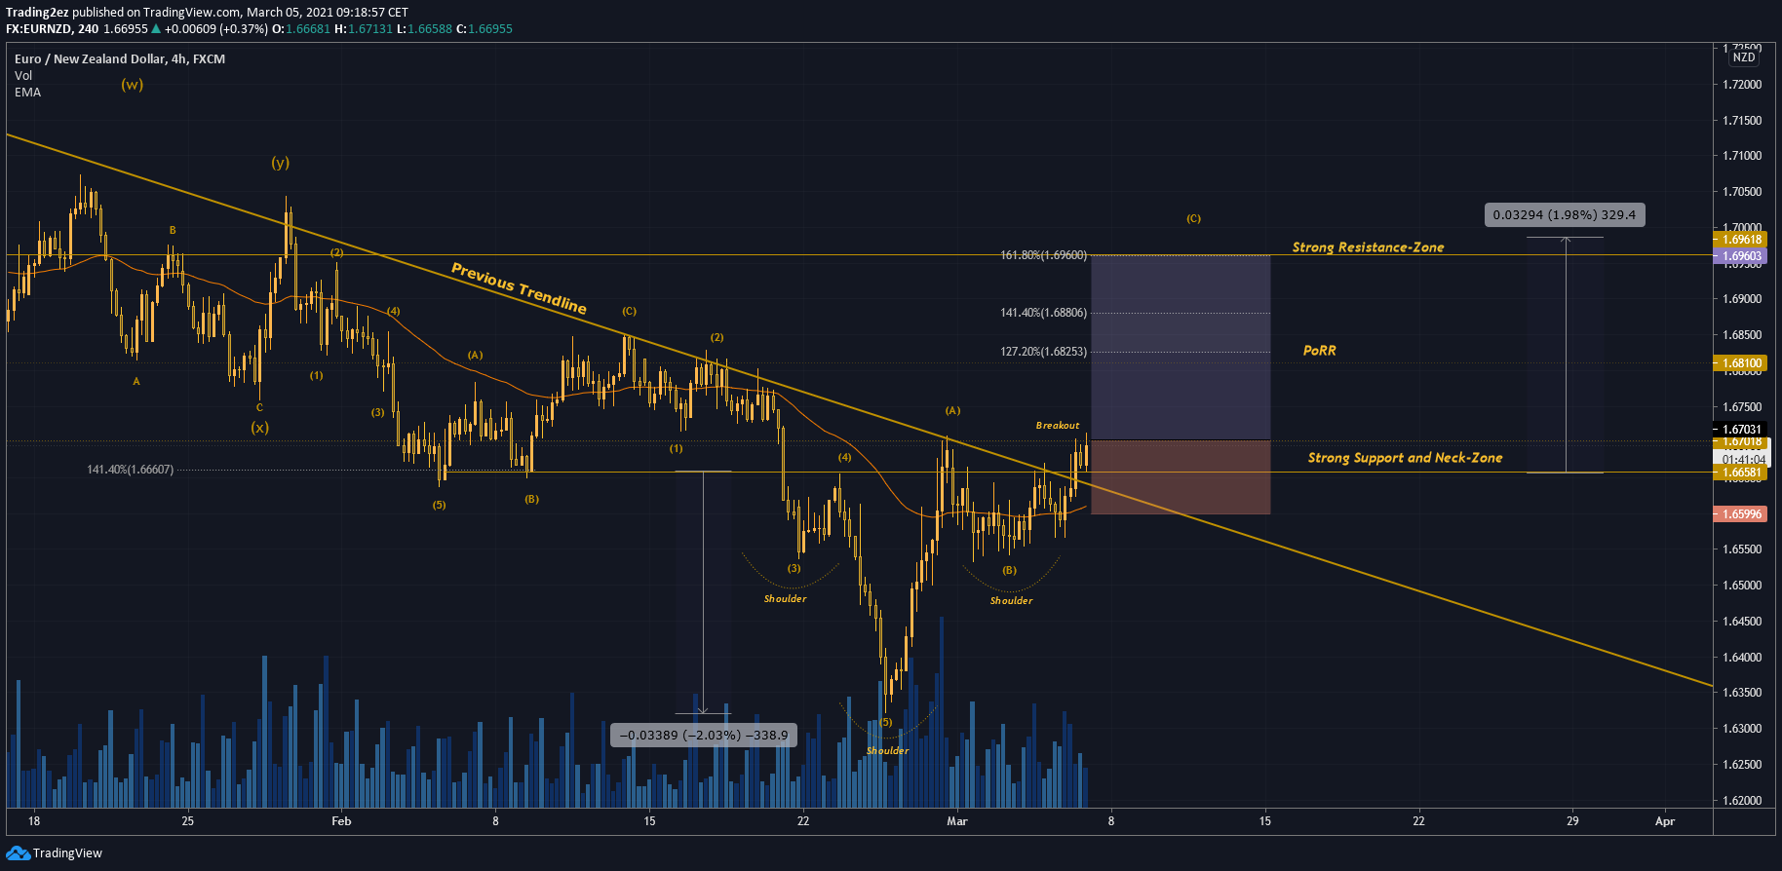Click the 18 date label on time axis
The width and height of the screenshot is (1782, 871).
(34, 821)
